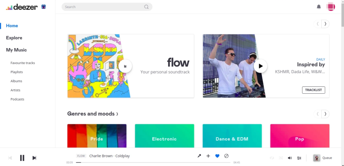
Task: Click 'Your personal soundtrack' text
Action: pyautogui.click(x=165, y=72)
